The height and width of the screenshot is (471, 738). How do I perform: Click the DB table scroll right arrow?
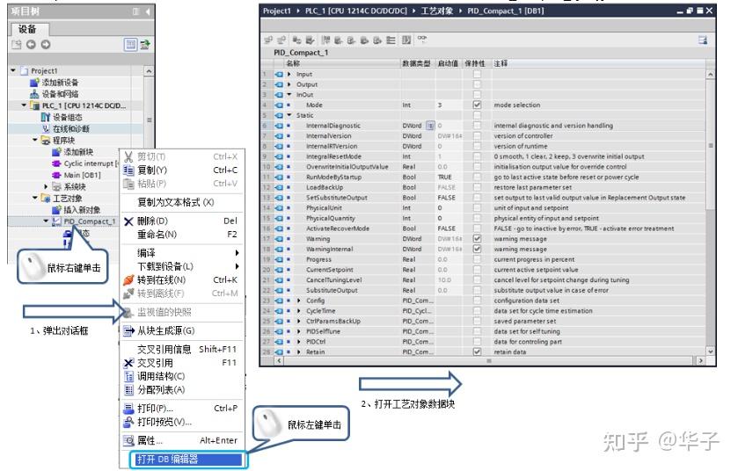pos(700,361)
